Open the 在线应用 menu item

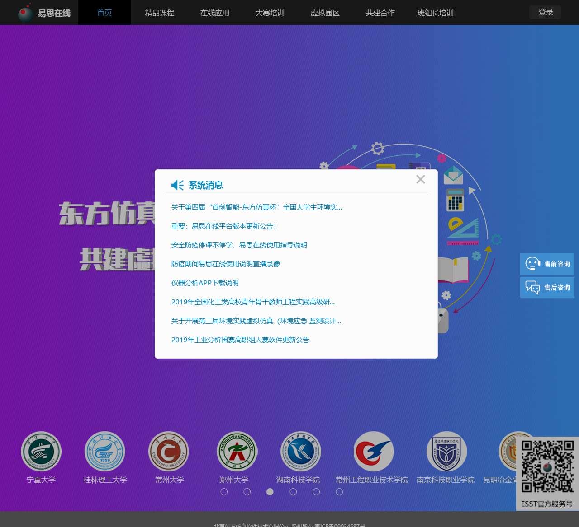click(215, 13)
